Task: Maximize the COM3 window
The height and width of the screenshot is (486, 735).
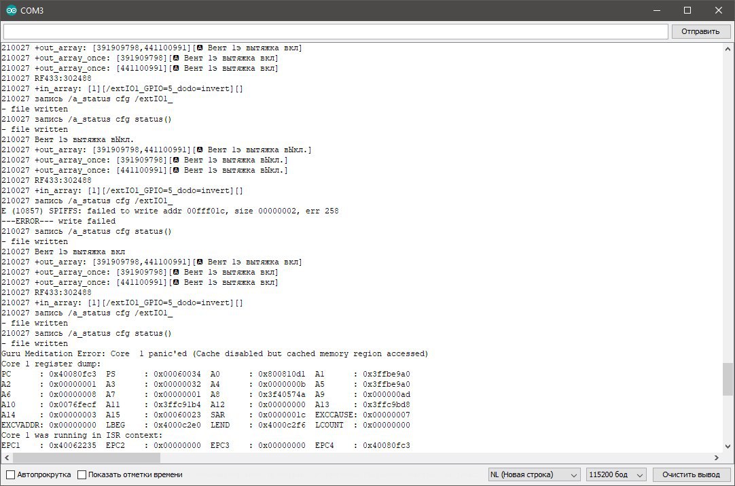Action: point(687,10)
